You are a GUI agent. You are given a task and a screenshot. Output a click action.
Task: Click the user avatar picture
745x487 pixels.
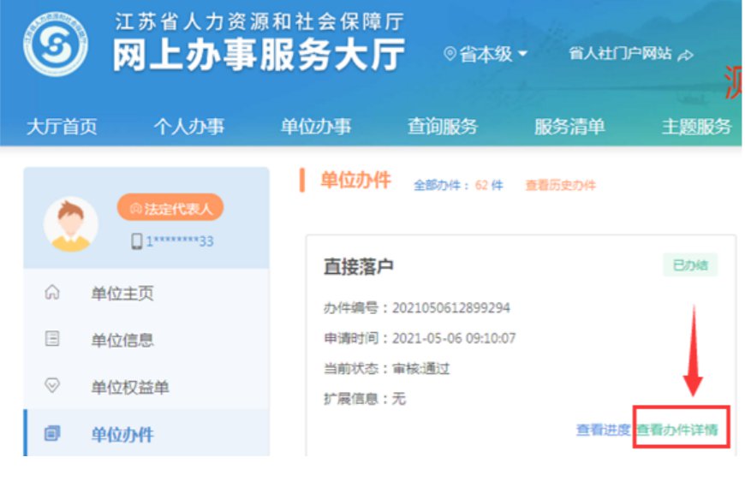click(x=70, y=224)
